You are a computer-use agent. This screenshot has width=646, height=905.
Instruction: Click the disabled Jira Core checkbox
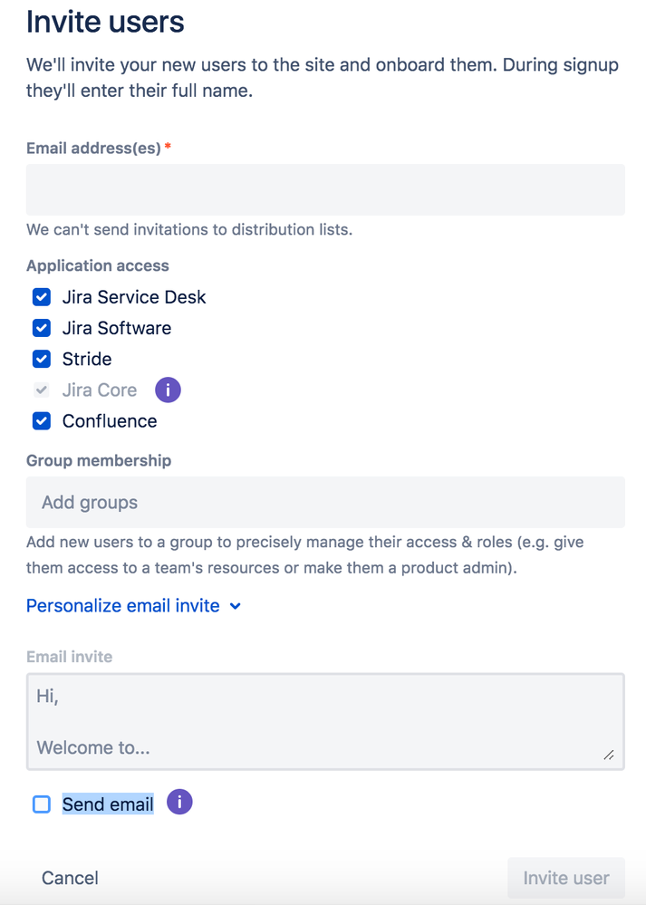[x=41, y=390]
